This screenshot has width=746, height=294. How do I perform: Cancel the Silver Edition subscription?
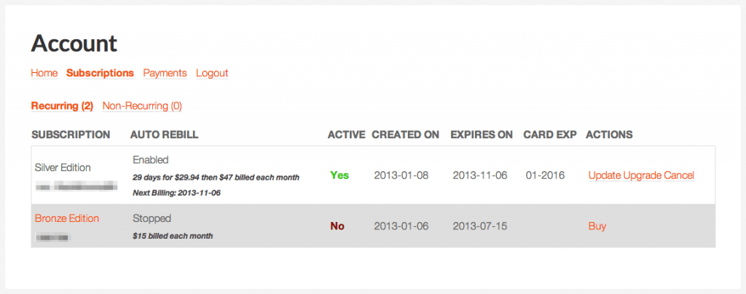click(679, 175)
